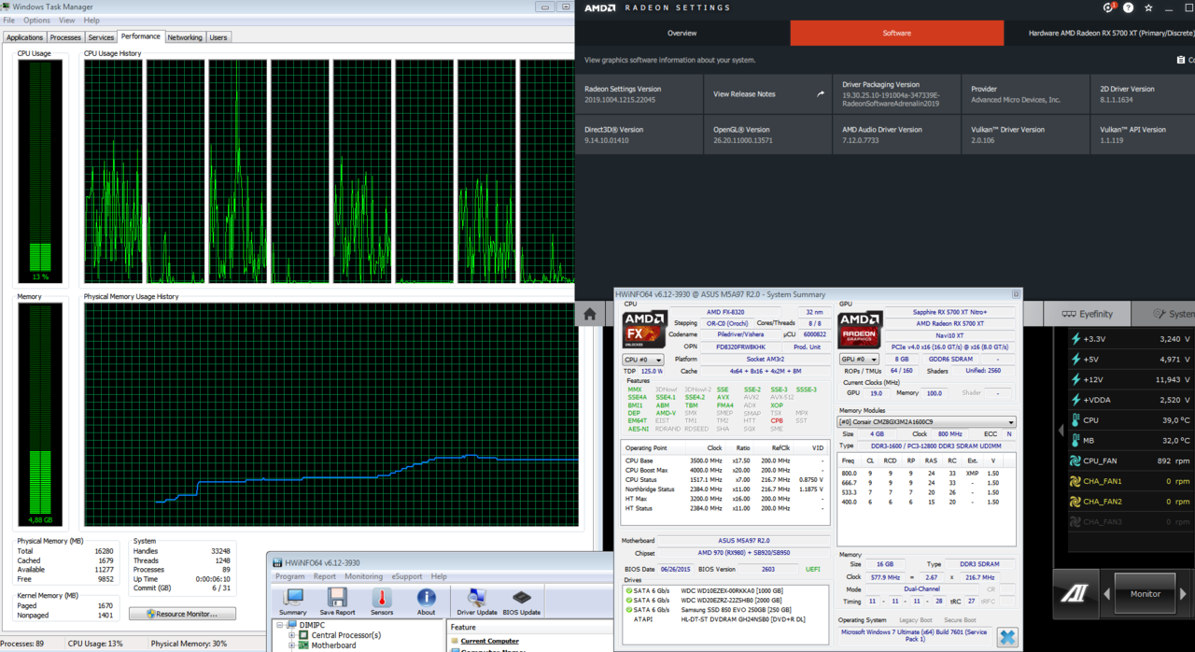The height and width of the screenshot is (652, 1195).
Task: Switch to Task Manager Networking tab
Action: [185, 37]
